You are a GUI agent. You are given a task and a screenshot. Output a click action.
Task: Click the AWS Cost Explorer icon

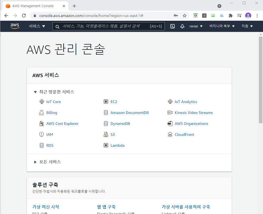pyautogui.click(x=42, y=124)
